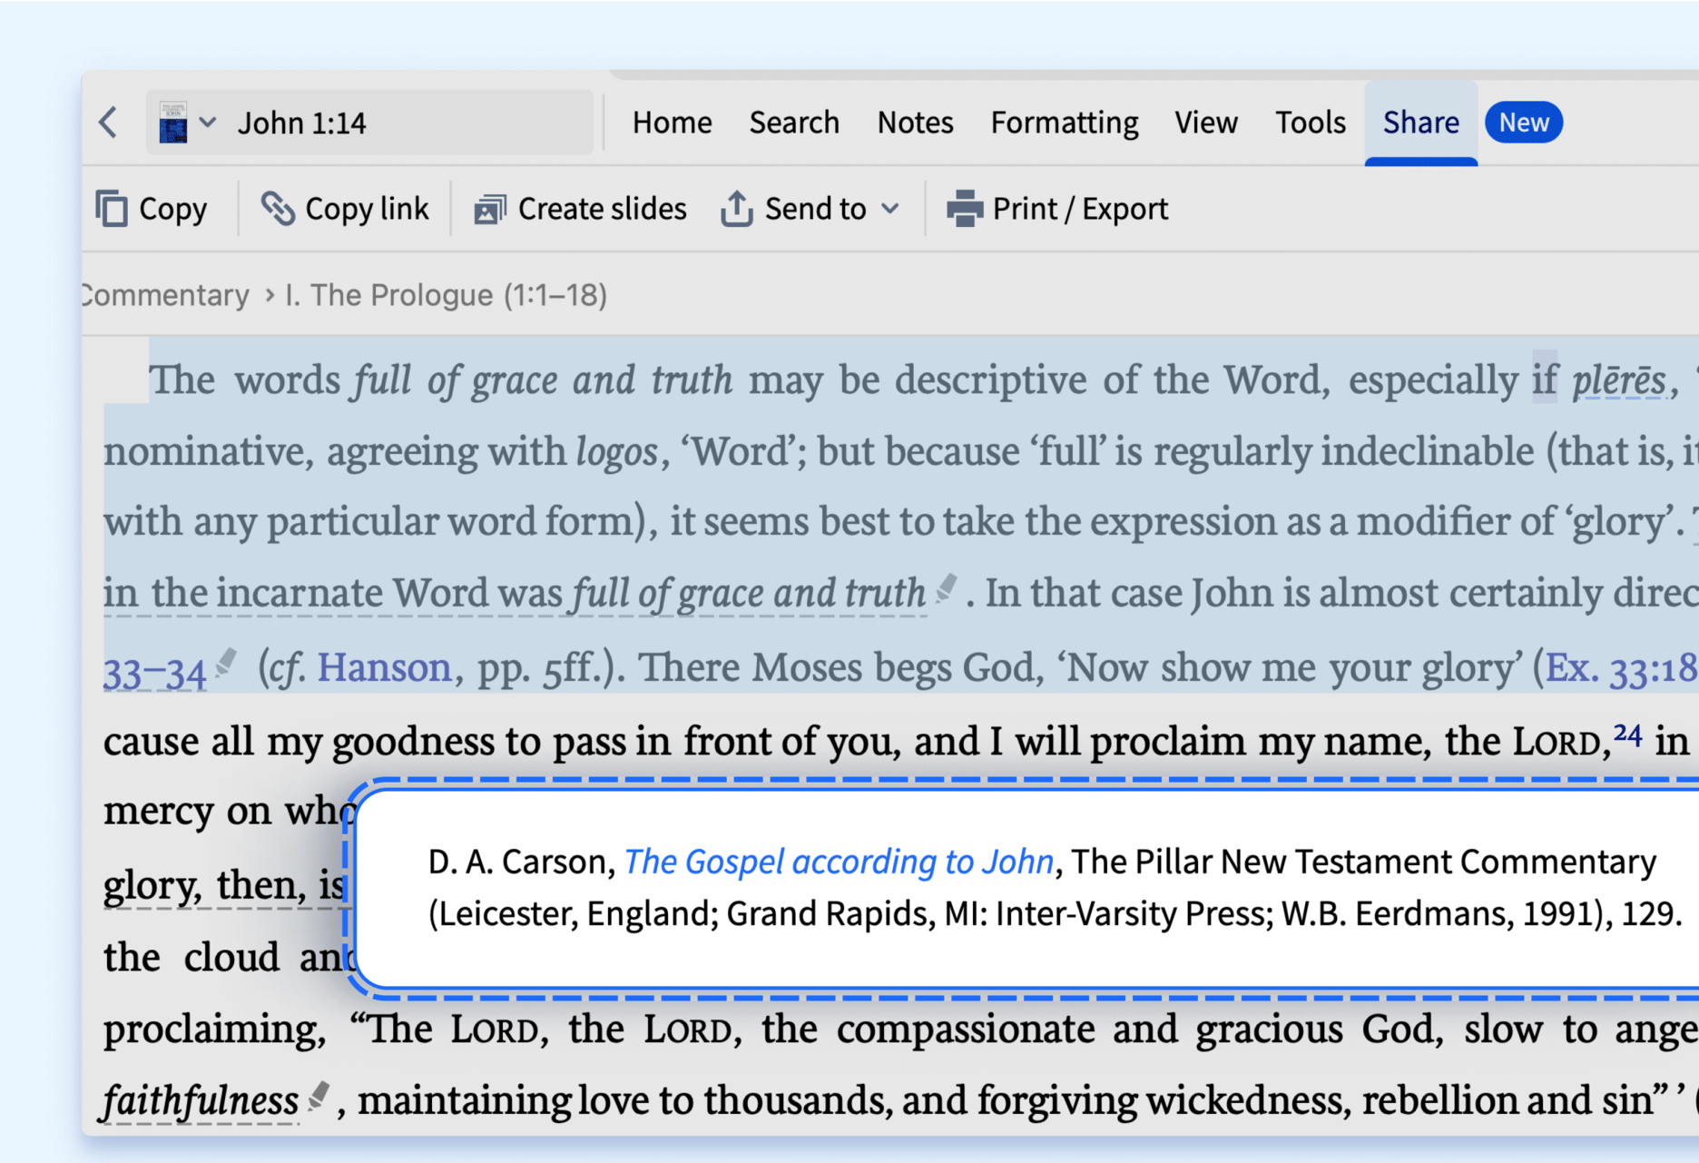Click the Copy link chain icon
The height and width of the screenshot is (1163, 1699).
pos(278,209)
